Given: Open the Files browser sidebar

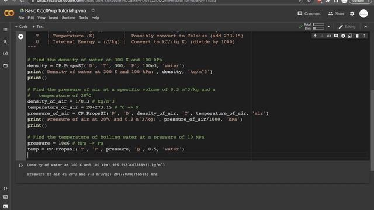Looking at the screenshot, I should click(5, 65).
